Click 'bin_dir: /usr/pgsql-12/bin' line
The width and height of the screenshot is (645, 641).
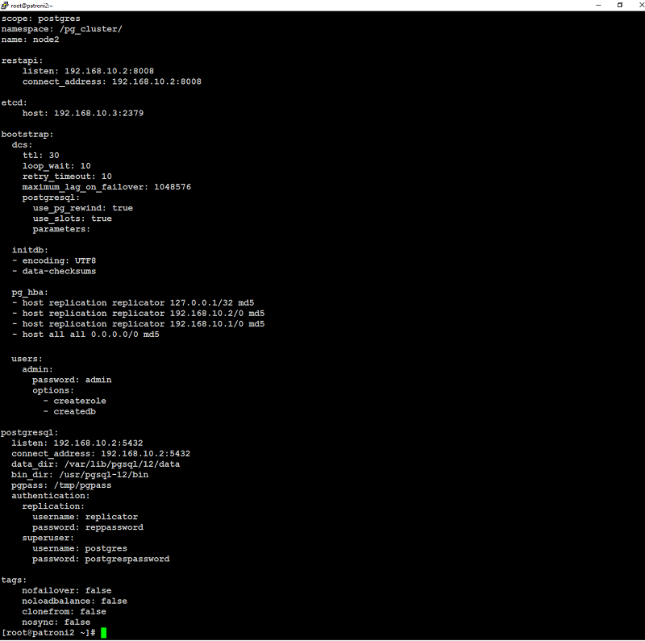click(x=80, y=475)
